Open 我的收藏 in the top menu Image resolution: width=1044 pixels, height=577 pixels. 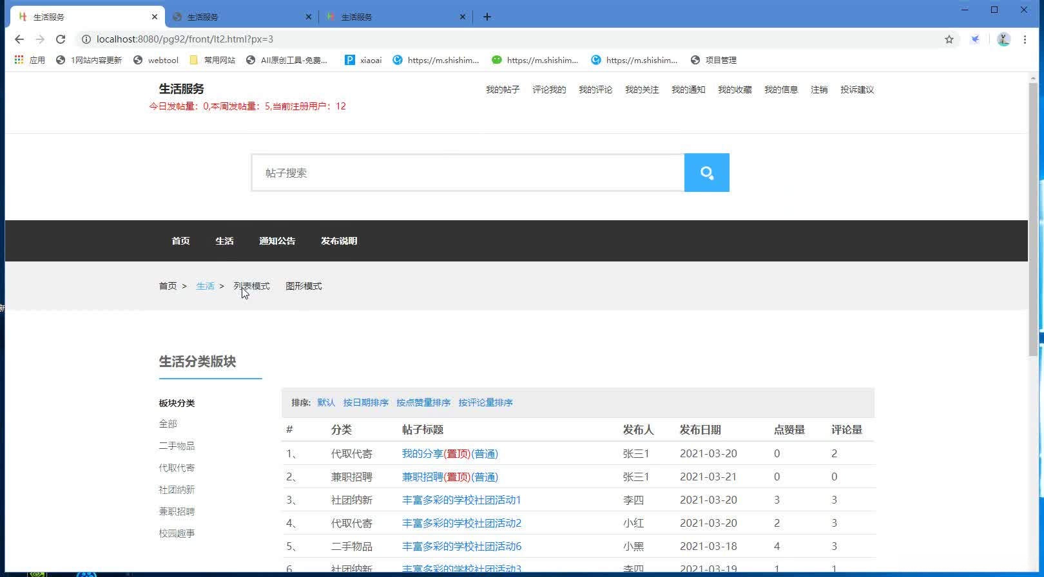(735, 90)
